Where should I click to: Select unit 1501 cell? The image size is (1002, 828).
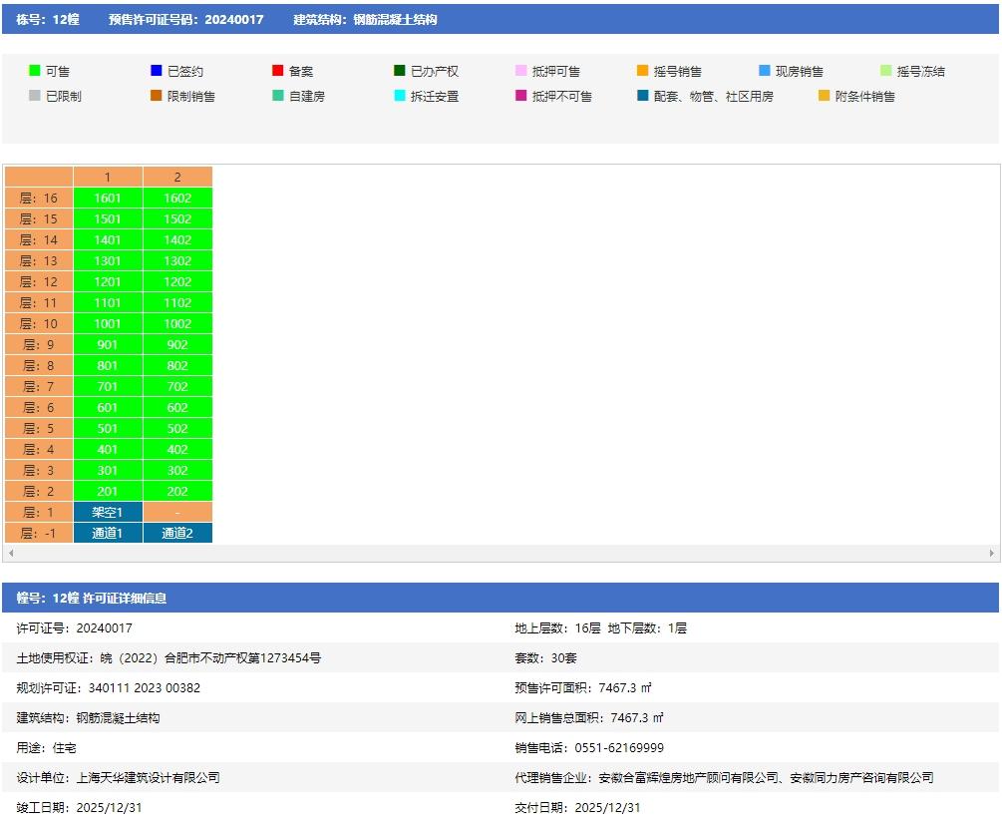(x=108, y=218)
